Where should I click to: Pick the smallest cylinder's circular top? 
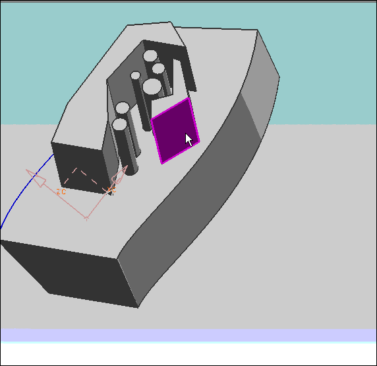pyautogui.click(x=135, y=75)
